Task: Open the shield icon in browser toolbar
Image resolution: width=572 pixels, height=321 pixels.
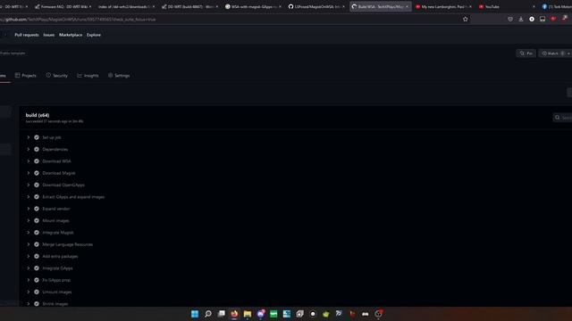Action: point(510,19)
